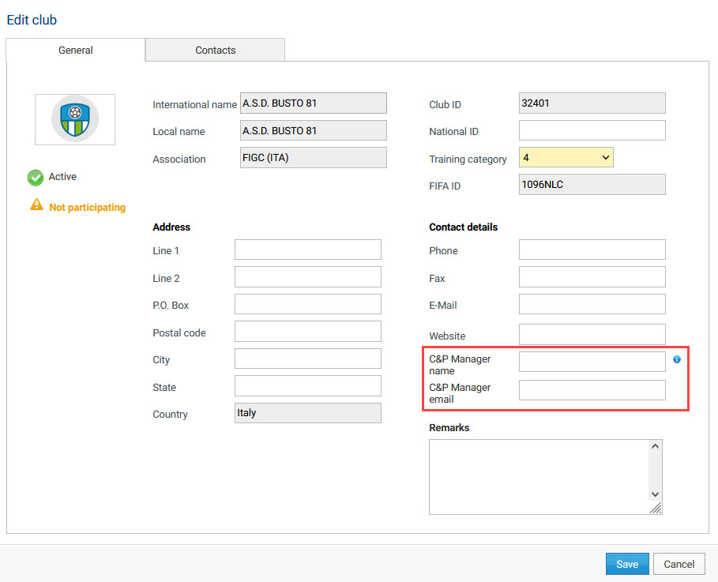
Task: Click the Remarks scrollbar up arrow
Action: [x=656, y=446]
